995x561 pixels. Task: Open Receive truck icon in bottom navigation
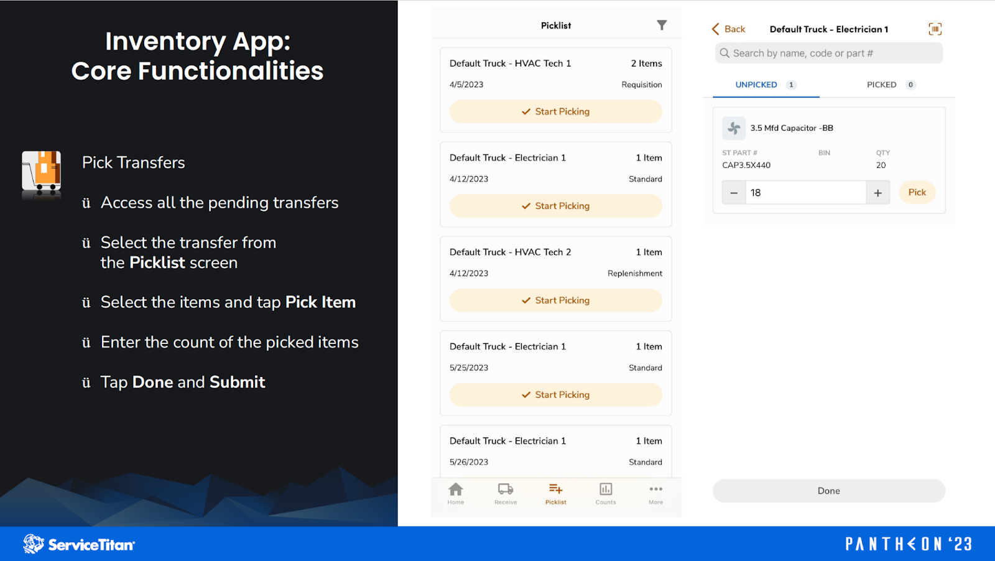coord(506,493)
